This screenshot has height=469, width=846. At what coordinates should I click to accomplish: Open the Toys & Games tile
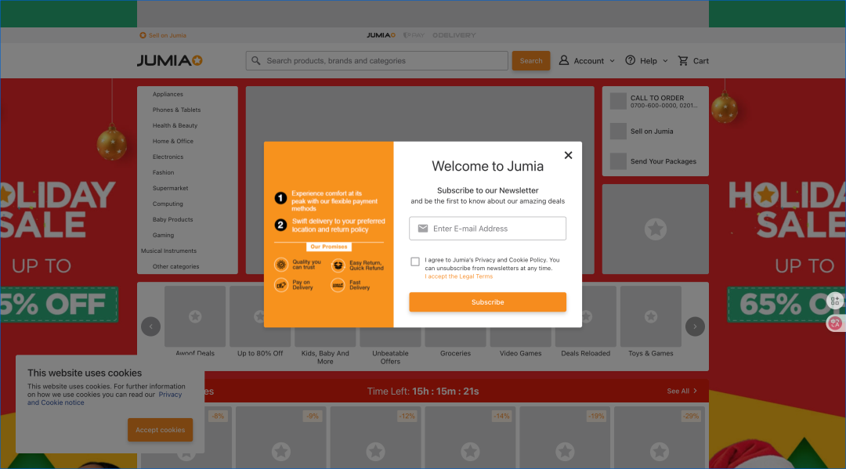[x=651, y=322]
